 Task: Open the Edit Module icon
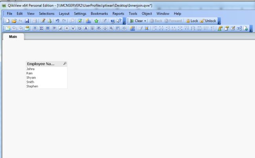(233, 29)
